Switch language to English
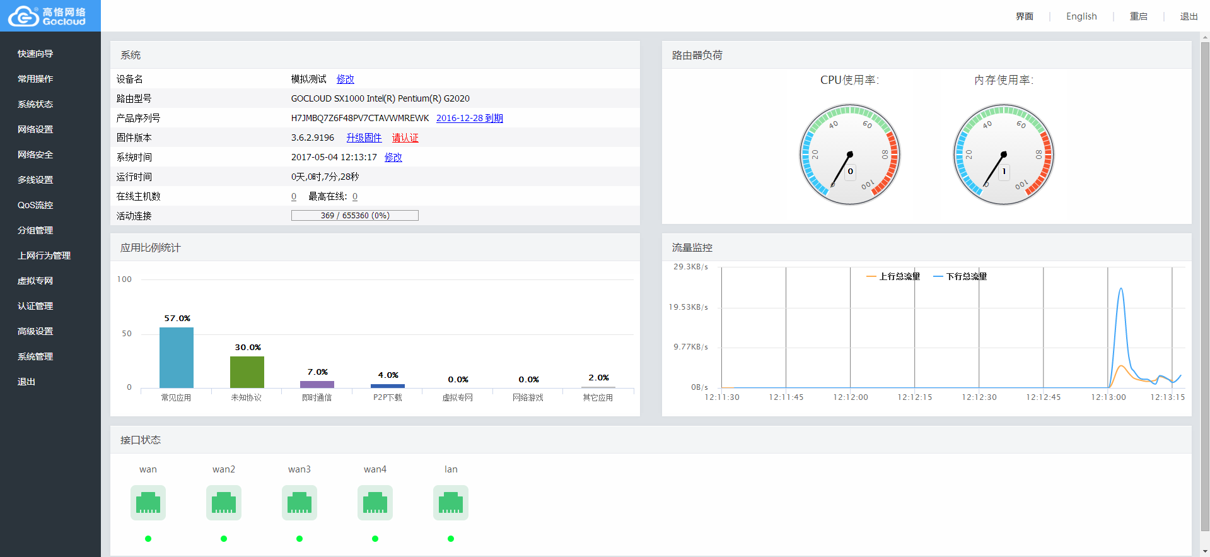Image resolution: width=1210 pixels, height=557 pixels. (1081, 16)
